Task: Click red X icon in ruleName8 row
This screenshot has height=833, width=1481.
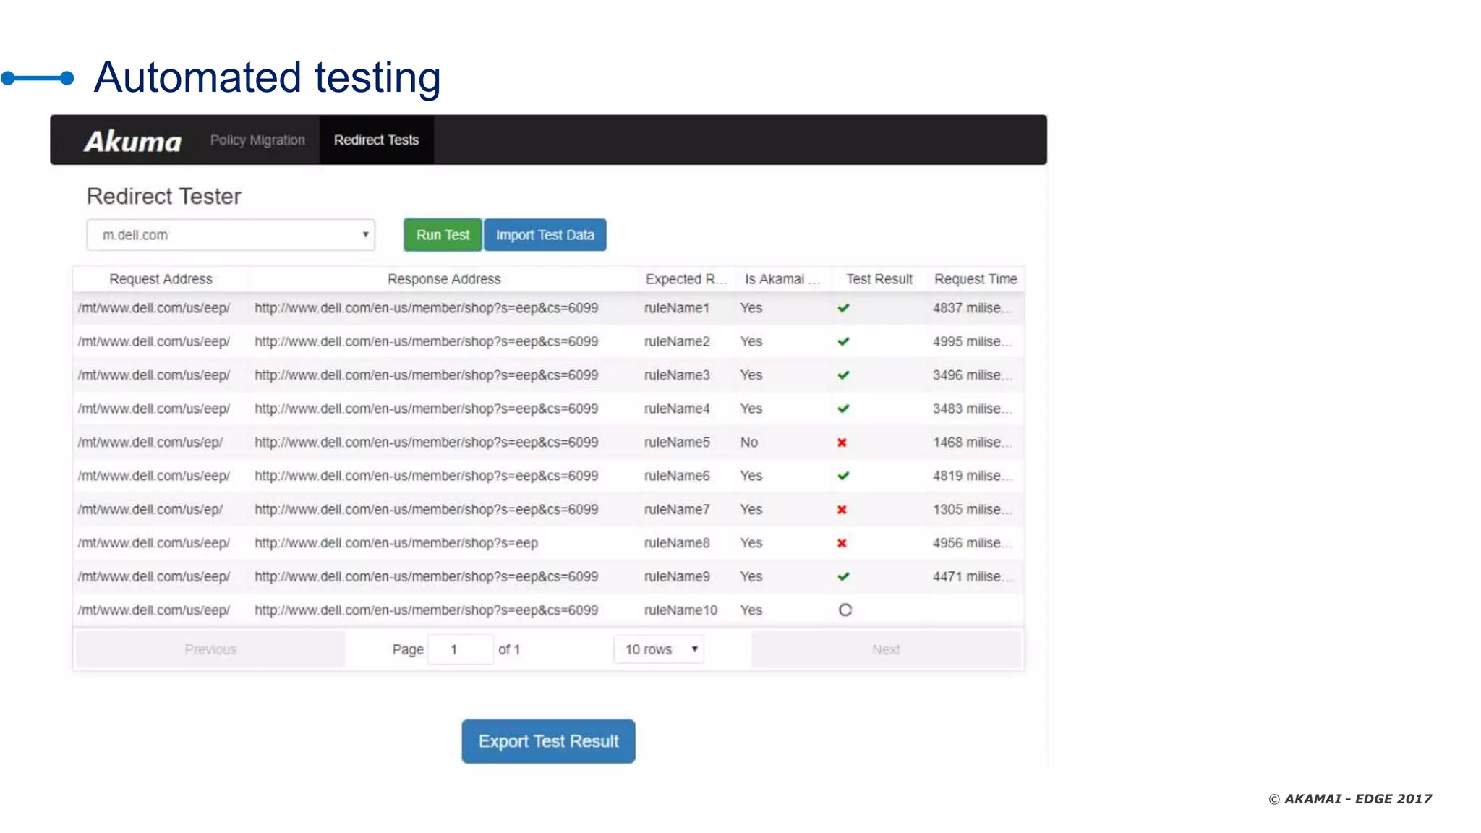Action: tap(842, 543)
